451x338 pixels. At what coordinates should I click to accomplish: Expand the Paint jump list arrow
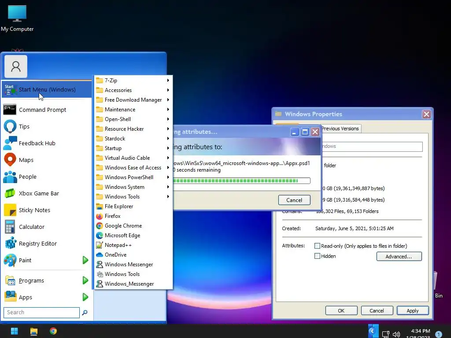coord(85,260)
